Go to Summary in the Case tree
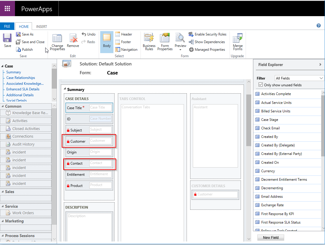 point(14,72)
